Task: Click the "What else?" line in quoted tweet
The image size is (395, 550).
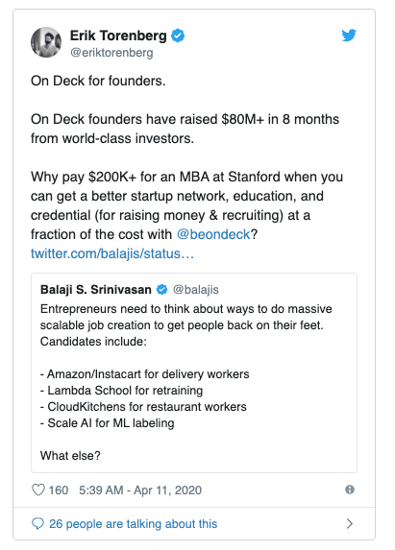Action: point(70,455)
